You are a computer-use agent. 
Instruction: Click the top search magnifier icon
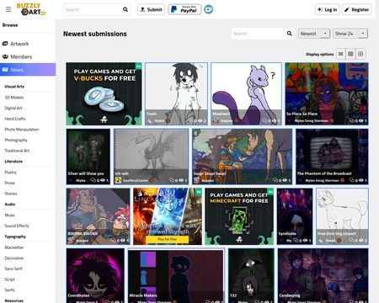click(x=125, y=9)
